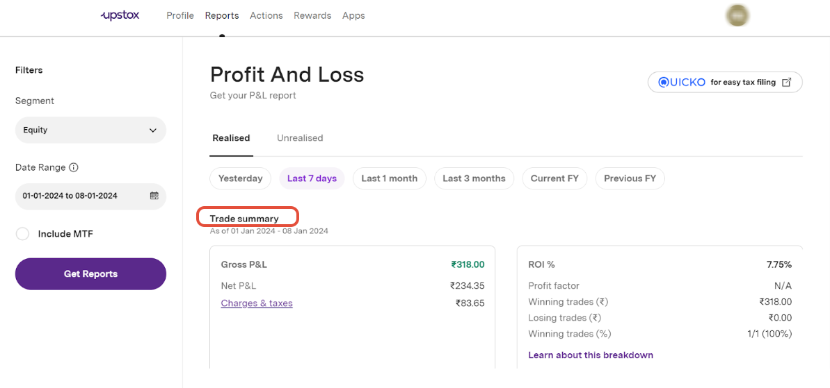830x388 pixels.
Task: Open the Charges & taxes link
Action: click(x=257, y=303)
